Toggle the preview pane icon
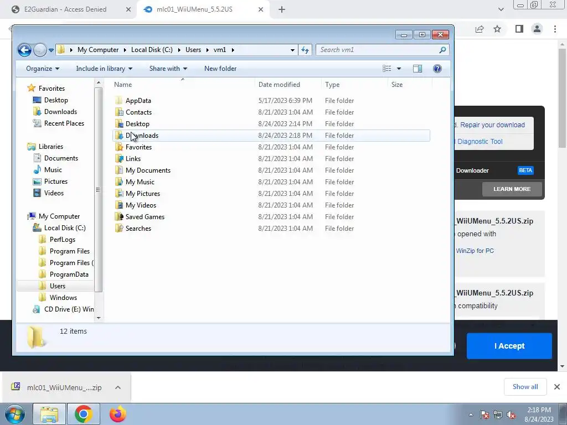567x425 pixels. click(x=417, y=69)
